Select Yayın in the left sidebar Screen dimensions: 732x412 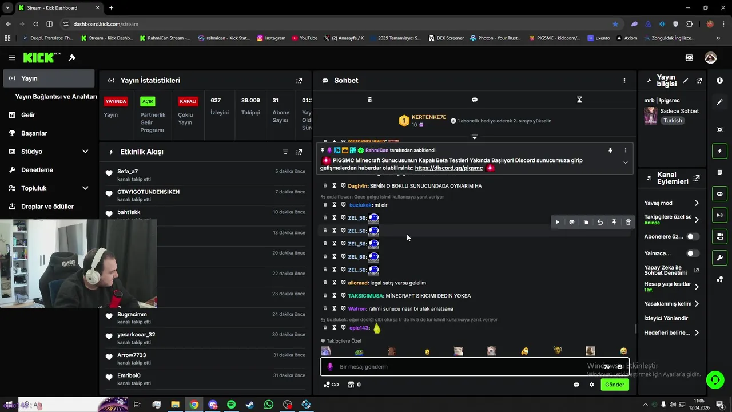pos(49,78)
